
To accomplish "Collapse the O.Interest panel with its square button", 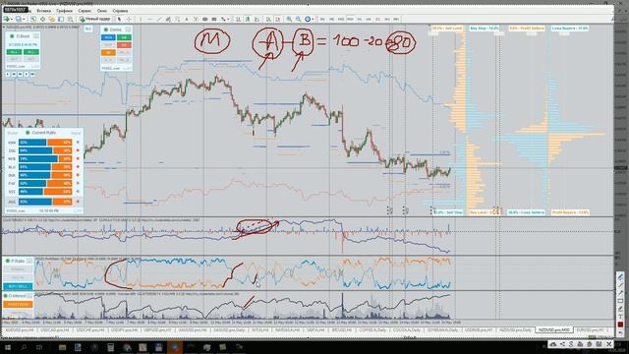I will tap(29, 296).
